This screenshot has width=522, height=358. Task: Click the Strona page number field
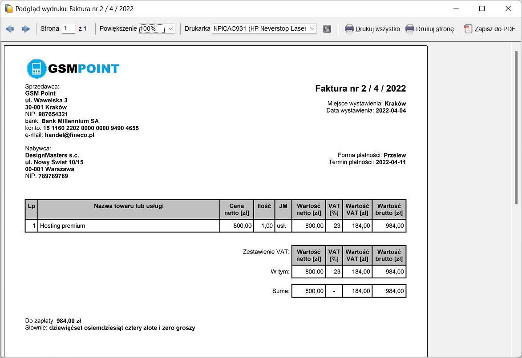click(x=69, y=28)
